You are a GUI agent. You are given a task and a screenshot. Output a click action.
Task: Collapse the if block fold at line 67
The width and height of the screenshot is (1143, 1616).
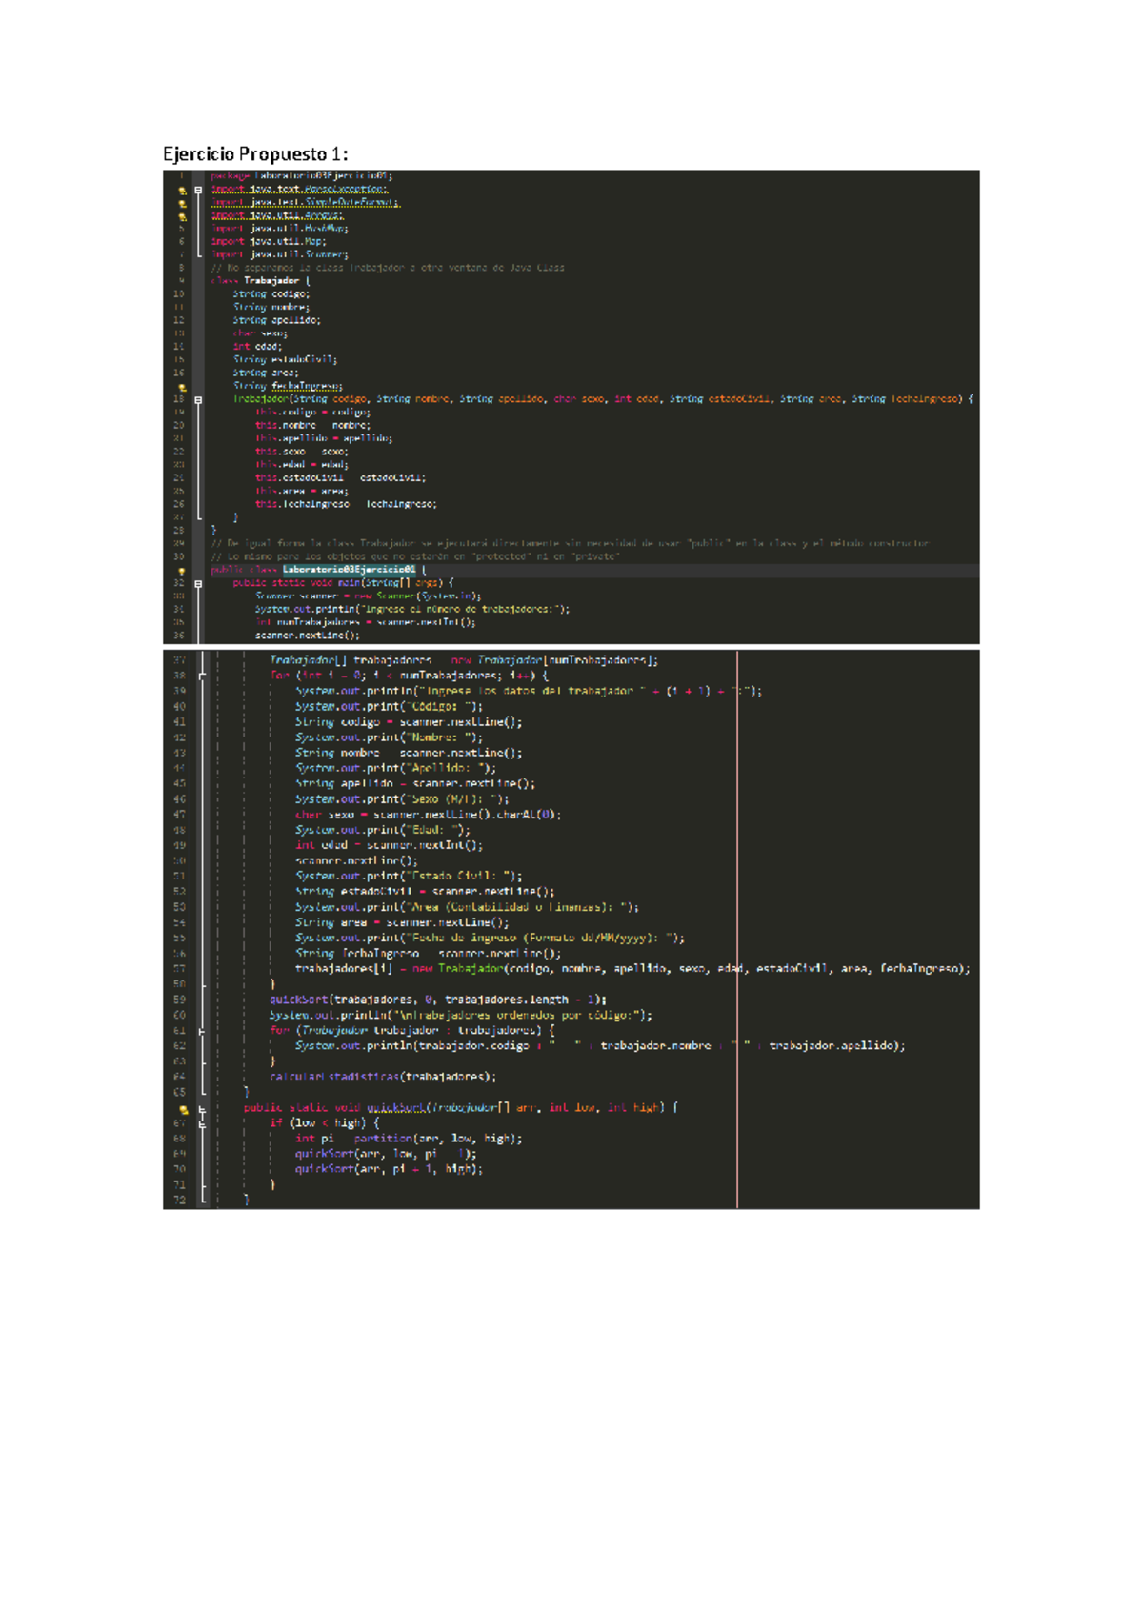pyautogui.click(x=202, y=1123)
